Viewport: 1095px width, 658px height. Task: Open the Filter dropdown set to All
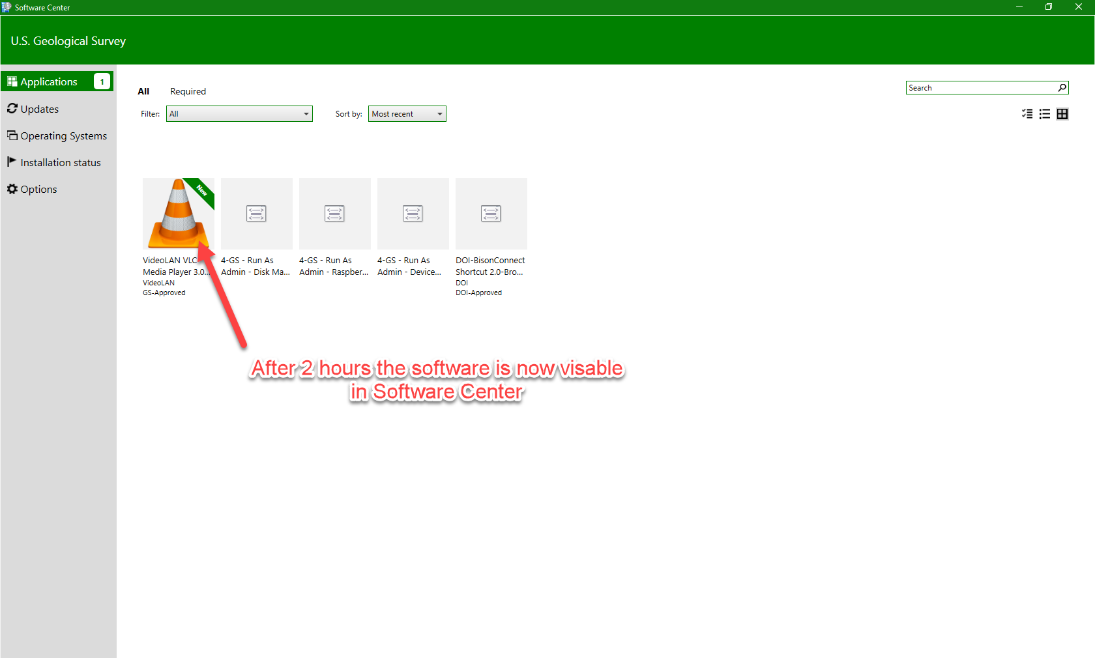239,114
